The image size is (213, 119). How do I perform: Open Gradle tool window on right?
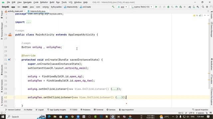(212, 15)
